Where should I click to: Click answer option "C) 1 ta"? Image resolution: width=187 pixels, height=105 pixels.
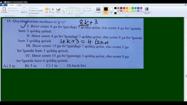(x=52, y=66)
